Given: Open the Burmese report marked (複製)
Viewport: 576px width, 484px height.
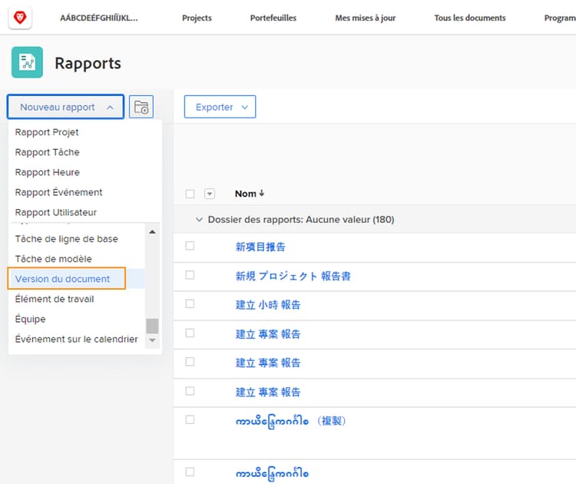Looking at the screenshot, I should point(290,421).
